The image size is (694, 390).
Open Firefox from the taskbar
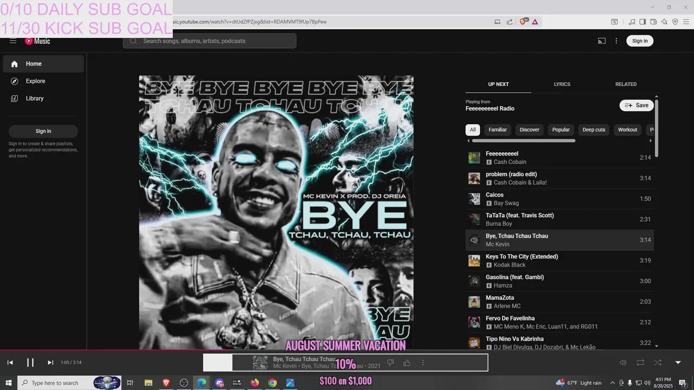point(255,383)
